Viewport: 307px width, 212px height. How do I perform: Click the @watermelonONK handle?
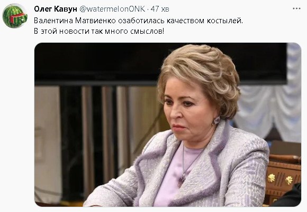click(112, 9)
